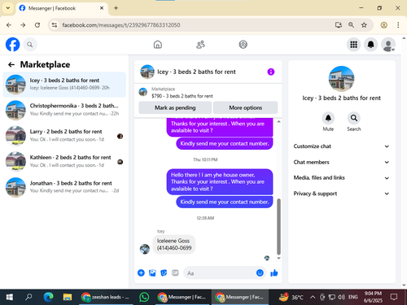407x305 pixels.
Task: Click the chat messages scrollbar
Action: 278,226
